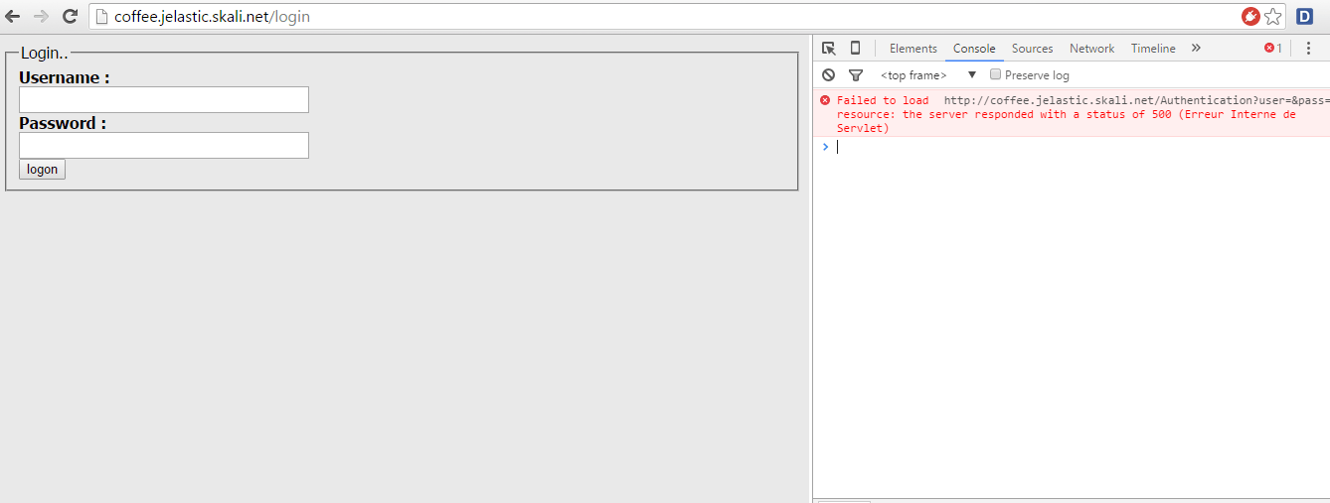Click the address bar URL

(x=212, y=17)
